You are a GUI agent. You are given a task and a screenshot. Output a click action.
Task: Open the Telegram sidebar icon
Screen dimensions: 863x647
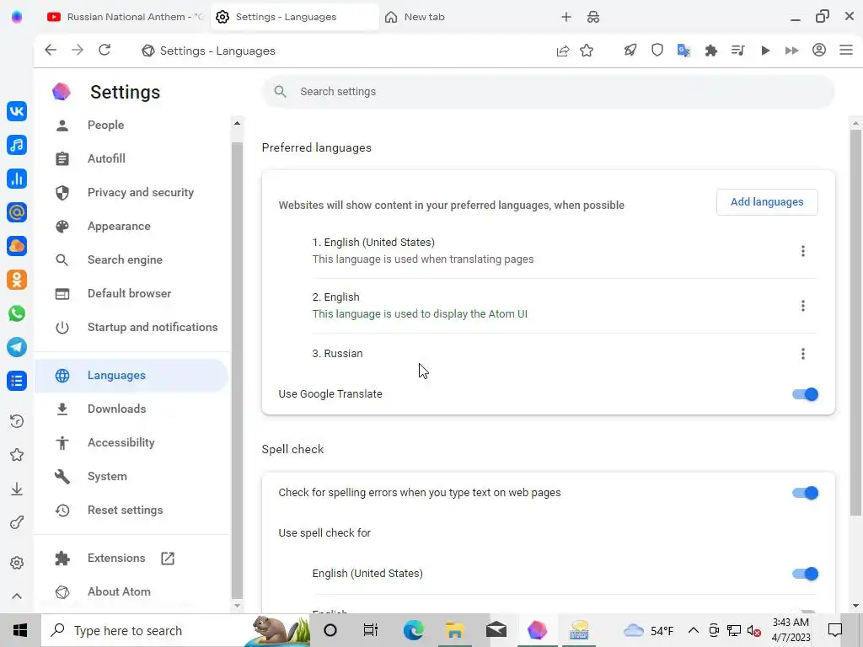(17, 346)
